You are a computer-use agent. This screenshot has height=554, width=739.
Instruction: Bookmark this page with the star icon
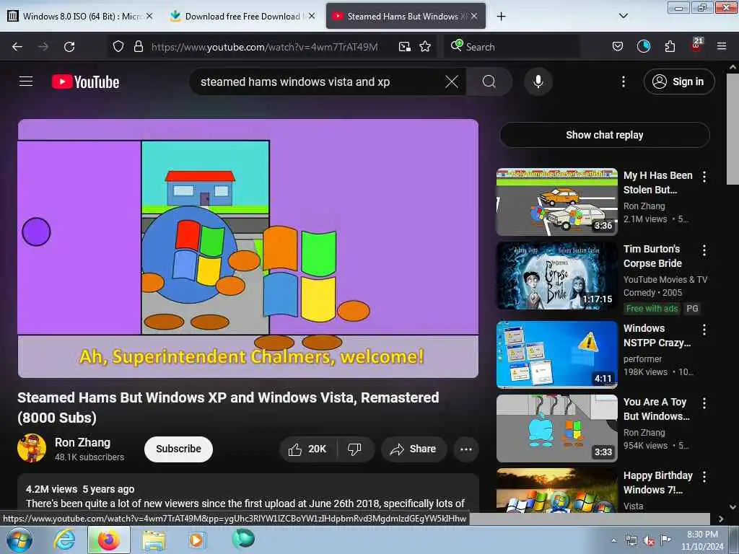point(425,46)
